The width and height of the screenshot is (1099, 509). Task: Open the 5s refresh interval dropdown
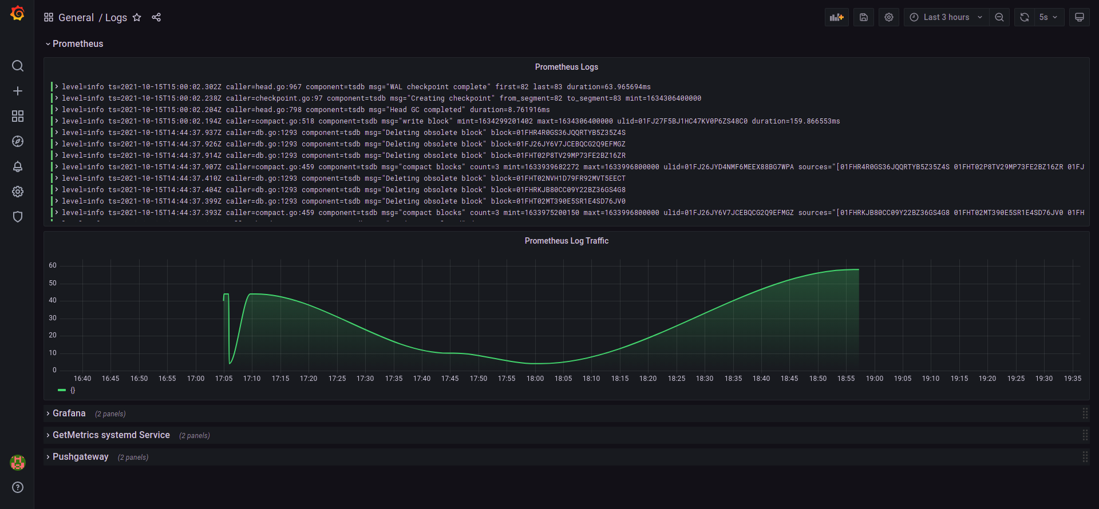coord(1049,17)
